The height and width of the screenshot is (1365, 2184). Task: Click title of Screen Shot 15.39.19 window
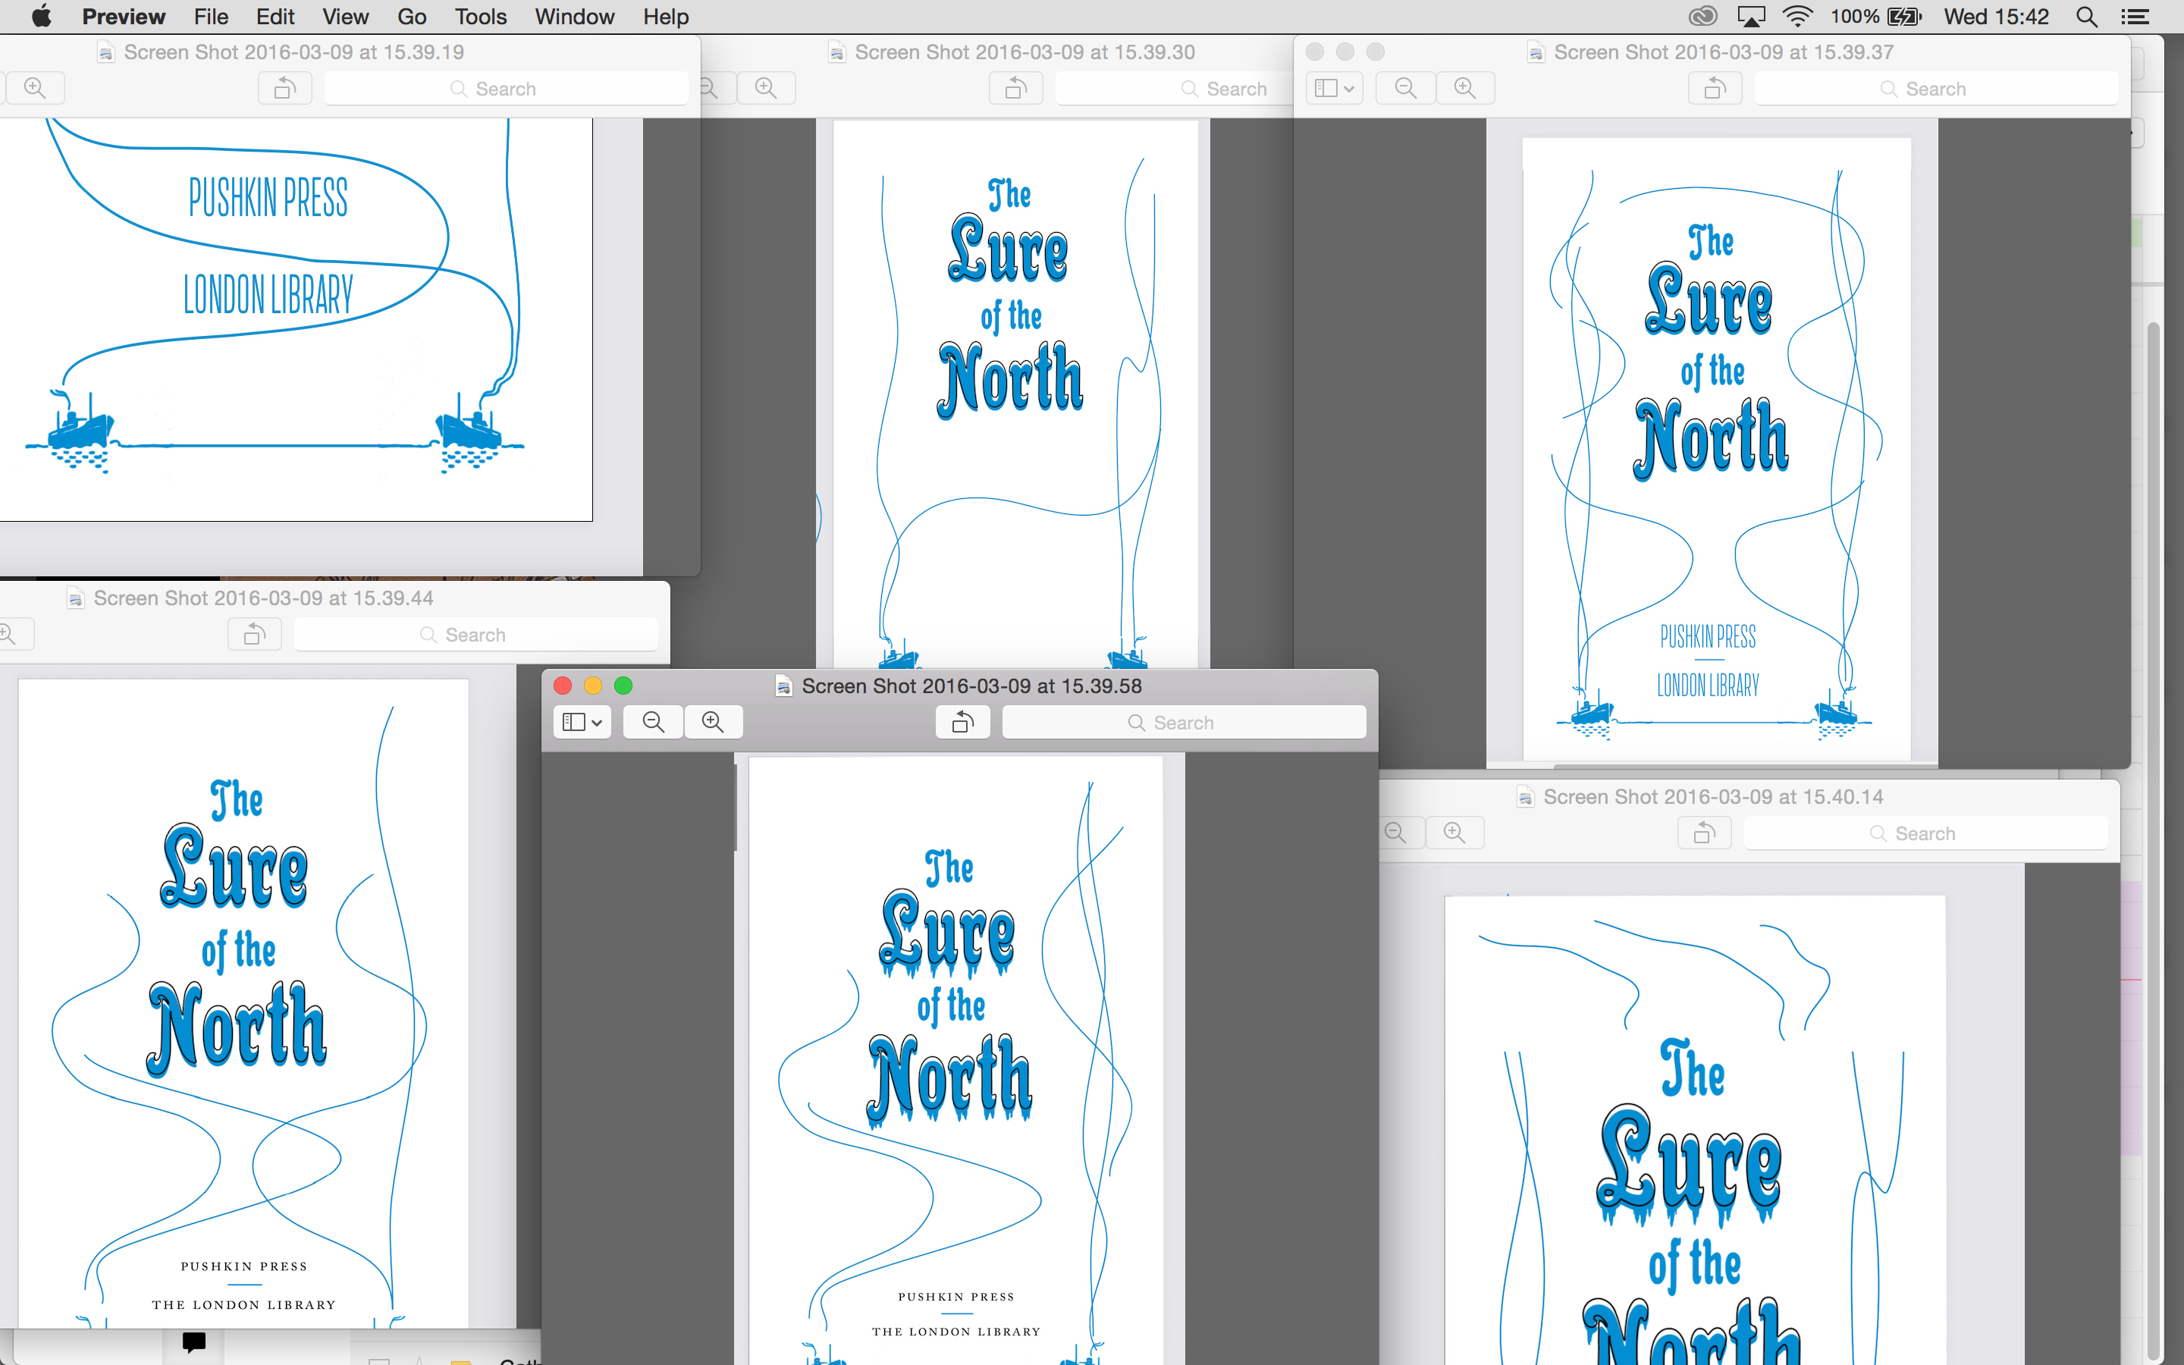[x=294, y=52]
